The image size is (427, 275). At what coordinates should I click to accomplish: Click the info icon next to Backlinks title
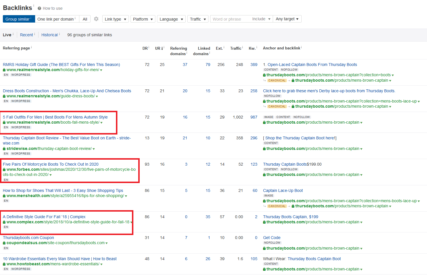[x=34, y=5]
